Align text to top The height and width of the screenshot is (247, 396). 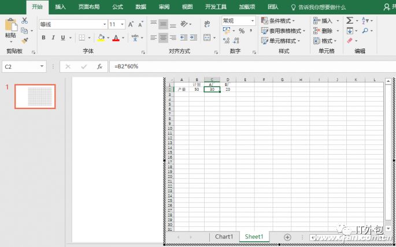point(154,24)
